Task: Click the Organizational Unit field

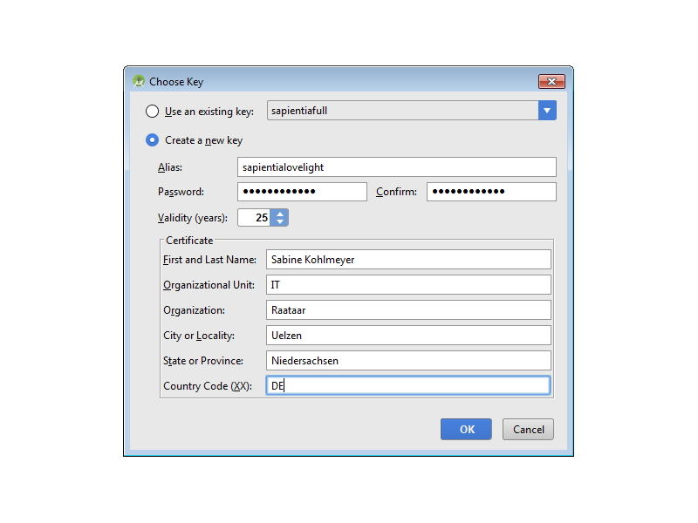Action: [408, 285]
